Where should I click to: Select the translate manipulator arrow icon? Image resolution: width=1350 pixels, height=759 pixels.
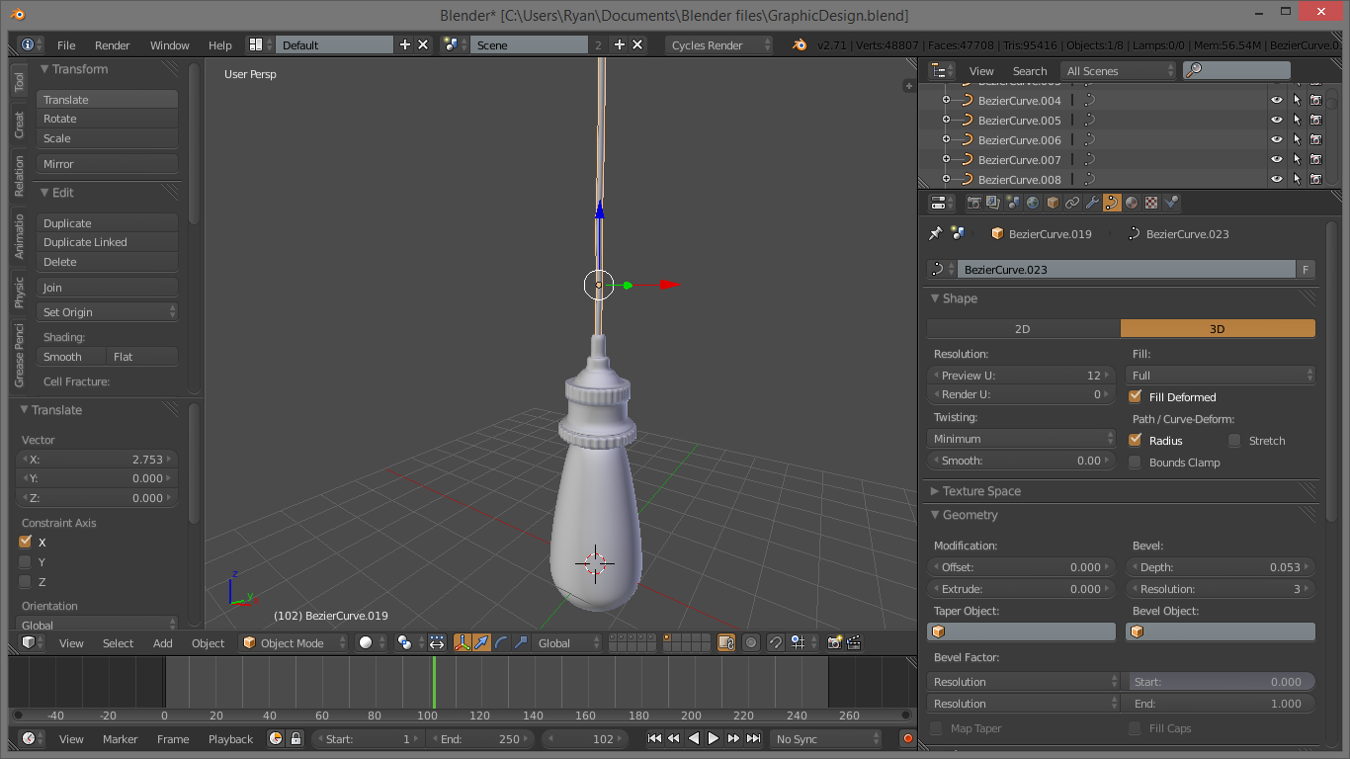point(481,642)
